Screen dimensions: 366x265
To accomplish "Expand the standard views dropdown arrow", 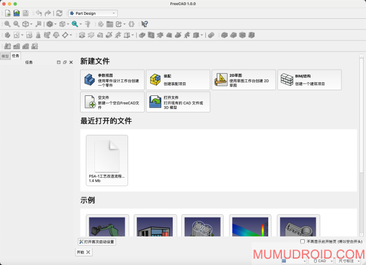I will pos(31,24).
